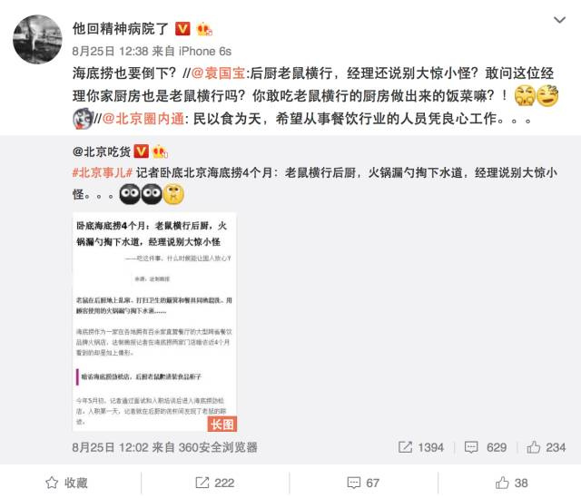Open the original poster @北京吃货

point(102,151)
